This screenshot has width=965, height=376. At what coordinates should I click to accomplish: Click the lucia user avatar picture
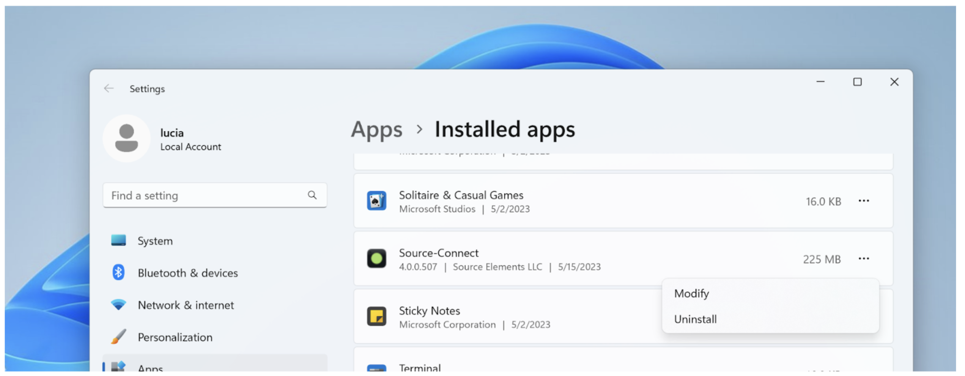126,138
